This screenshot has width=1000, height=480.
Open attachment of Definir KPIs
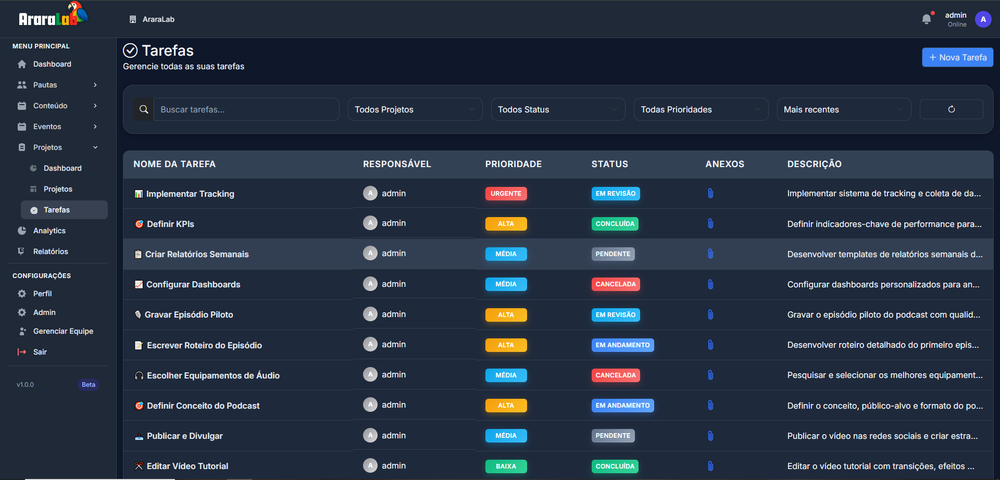[710, 223]
